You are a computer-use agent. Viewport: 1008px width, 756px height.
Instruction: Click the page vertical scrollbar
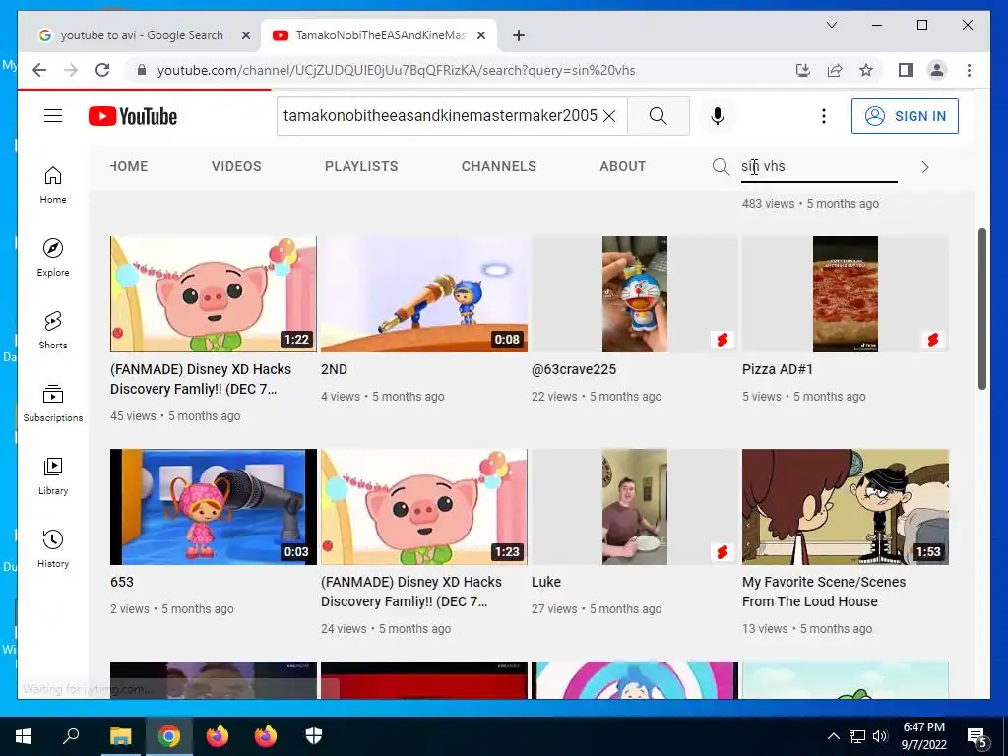(981, 308)
